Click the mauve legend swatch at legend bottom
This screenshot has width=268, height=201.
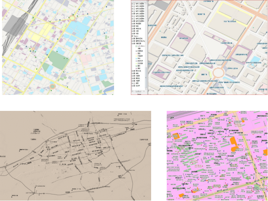(136, 68)
